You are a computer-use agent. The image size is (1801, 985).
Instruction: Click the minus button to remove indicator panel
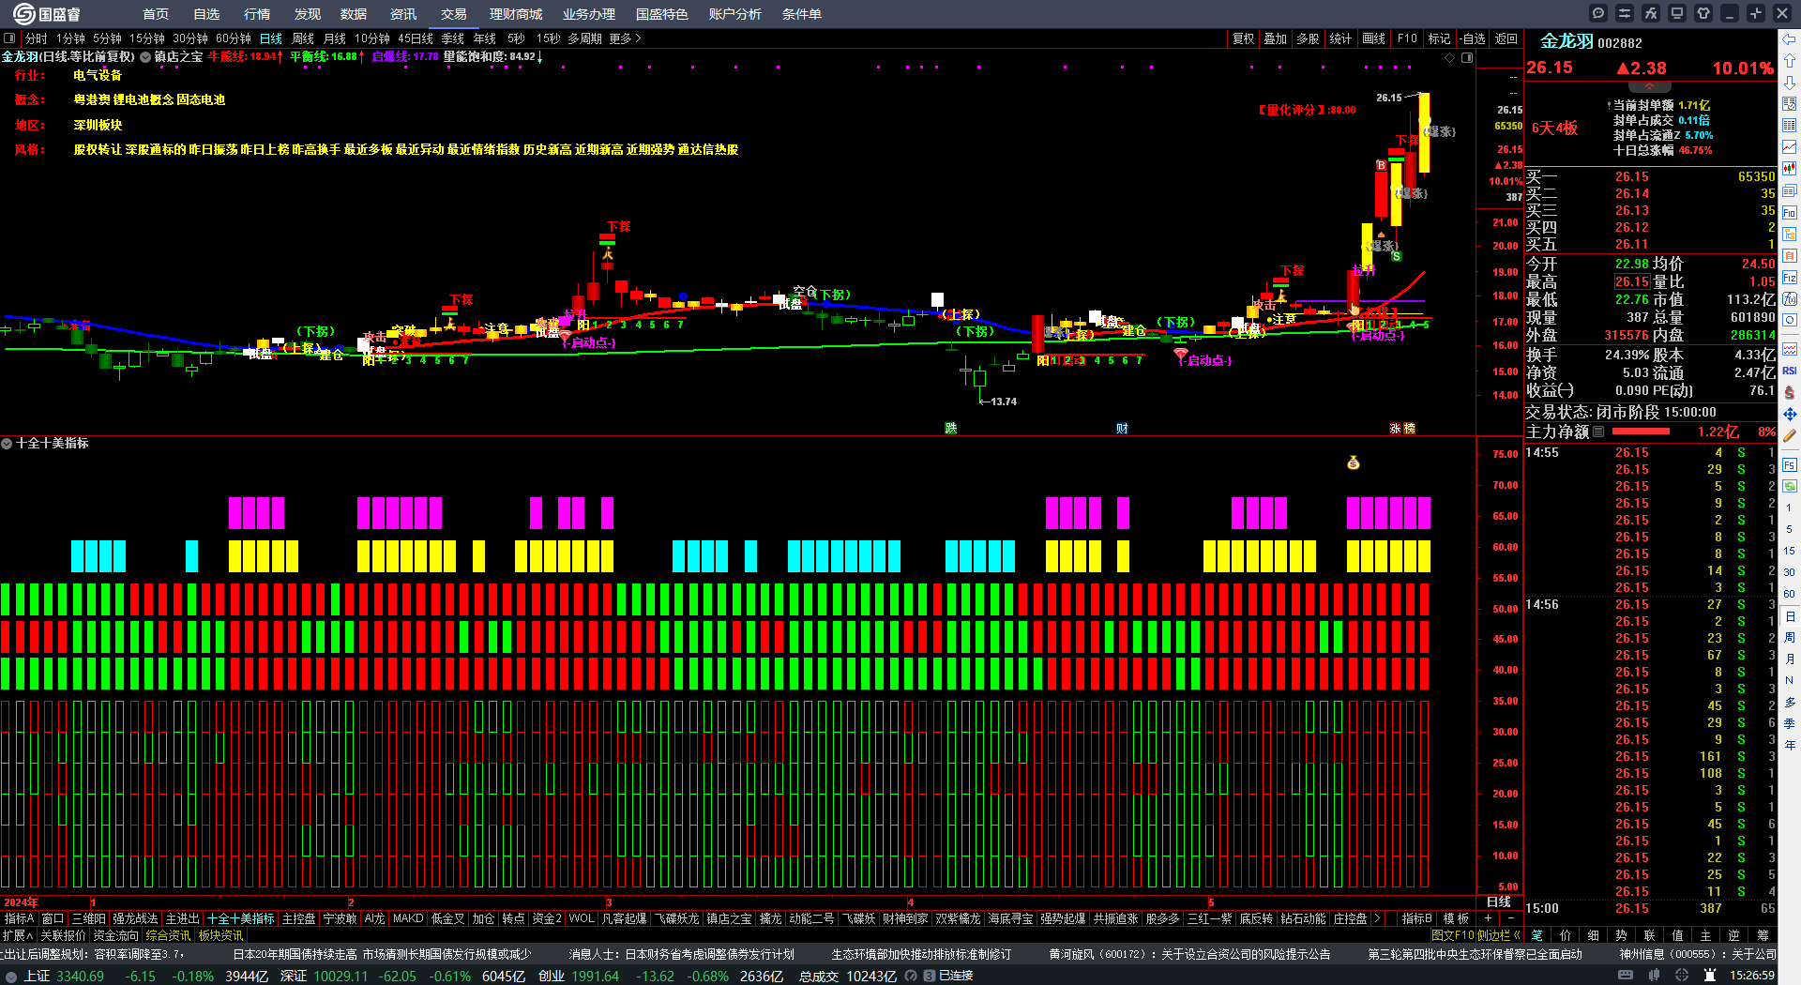1510,918
